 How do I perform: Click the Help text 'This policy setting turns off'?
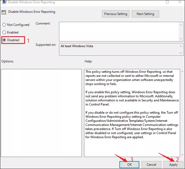(x=105, y=72)
